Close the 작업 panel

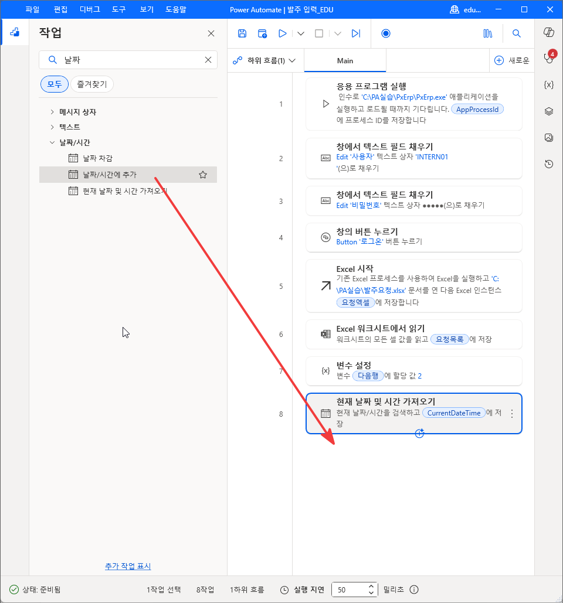(211, 33)
